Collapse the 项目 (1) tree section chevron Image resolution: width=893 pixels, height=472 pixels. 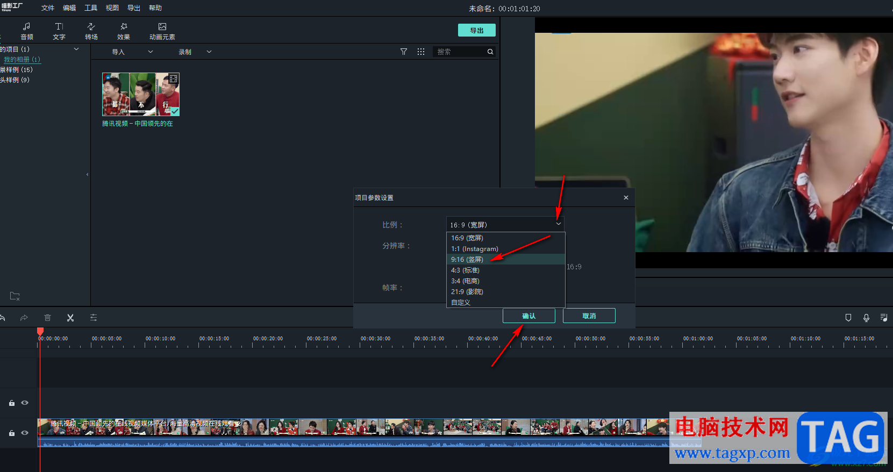click(76, 49)
